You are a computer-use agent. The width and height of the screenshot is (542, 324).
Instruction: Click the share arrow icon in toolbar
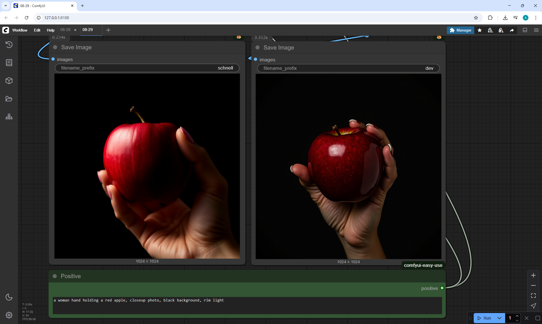[512, 30]
